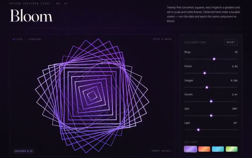Click the Light label
Image resolution: width=252 pixels, height=158 pixels.
[187, 123]
